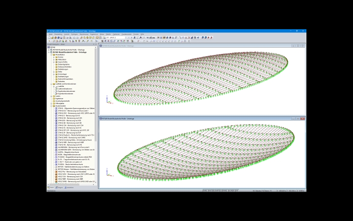
Task: Go to the next load case with the right arrow
Action: pos(131,38)
